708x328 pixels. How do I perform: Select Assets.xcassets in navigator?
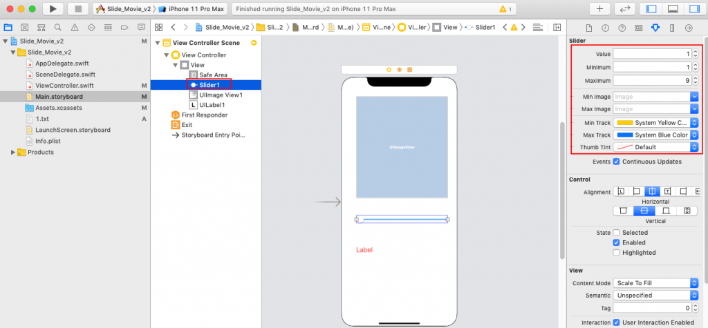(x=59, y=108)
